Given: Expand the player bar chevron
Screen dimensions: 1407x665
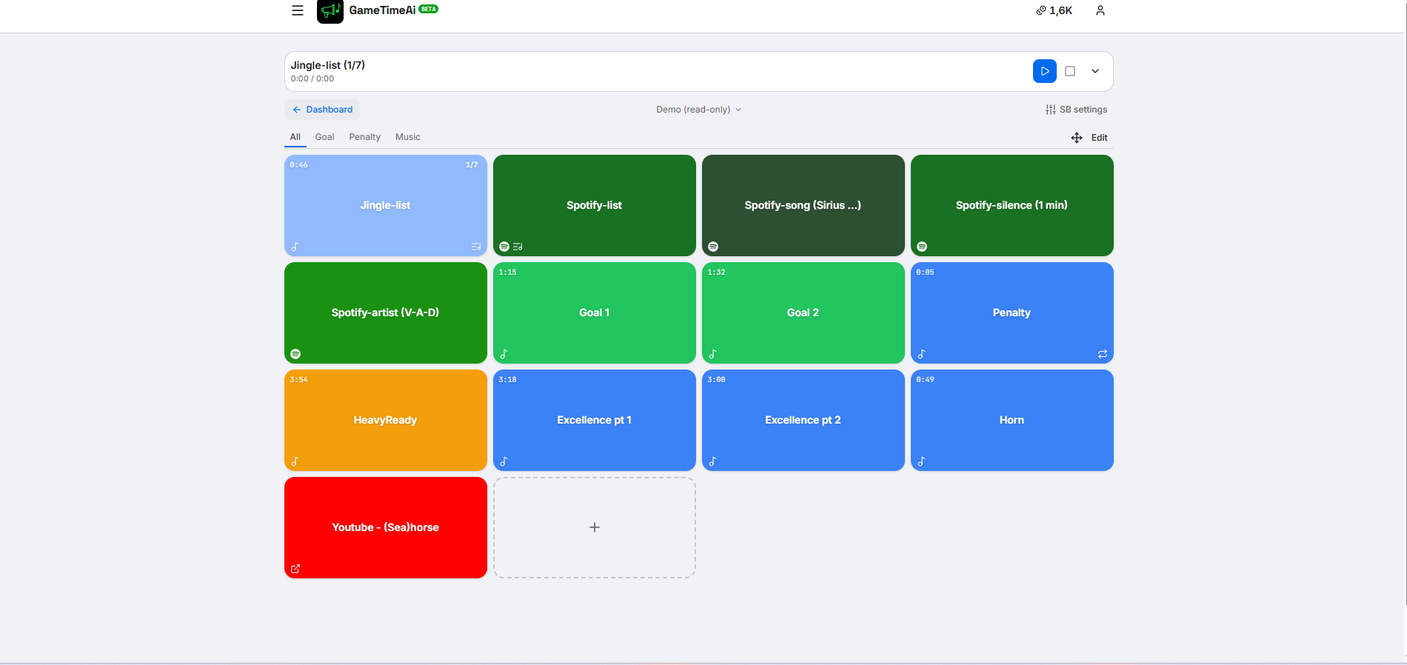Looking at the screenshot, I should [x=1095, y=71].
